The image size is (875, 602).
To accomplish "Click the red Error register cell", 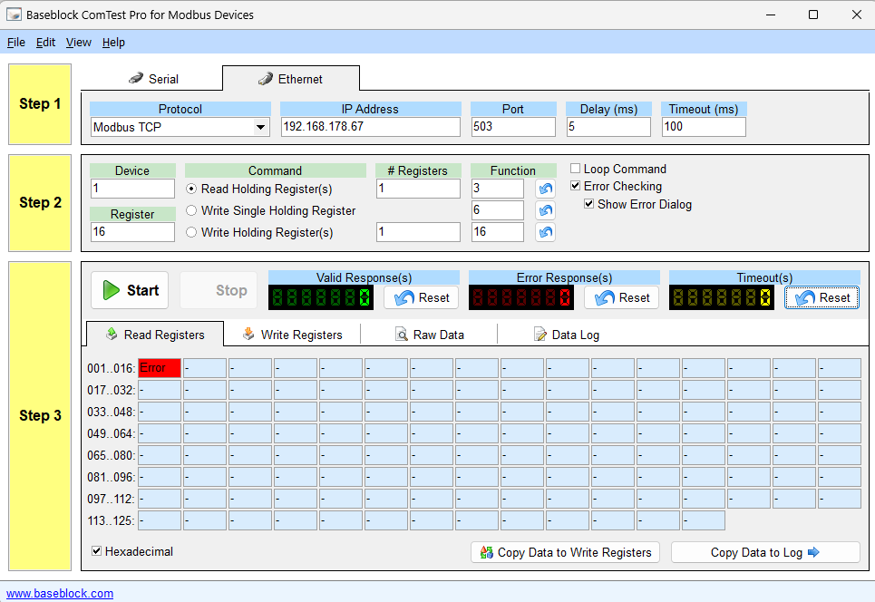I will pos(160,368).
